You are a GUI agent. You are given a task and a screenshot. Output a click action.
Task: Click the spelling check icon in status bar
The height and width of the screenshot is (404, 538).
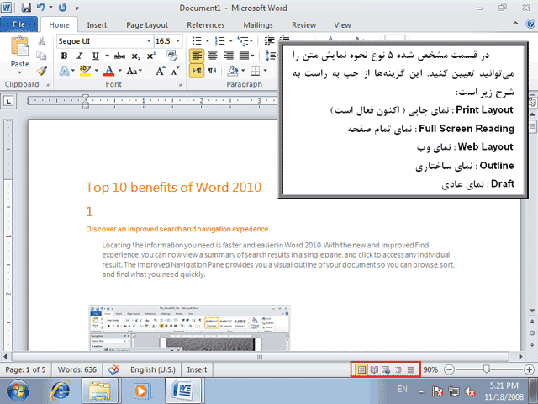(113, 369)
